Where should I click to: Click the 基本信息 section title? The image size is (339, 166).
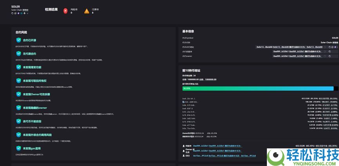pos(188,31)
